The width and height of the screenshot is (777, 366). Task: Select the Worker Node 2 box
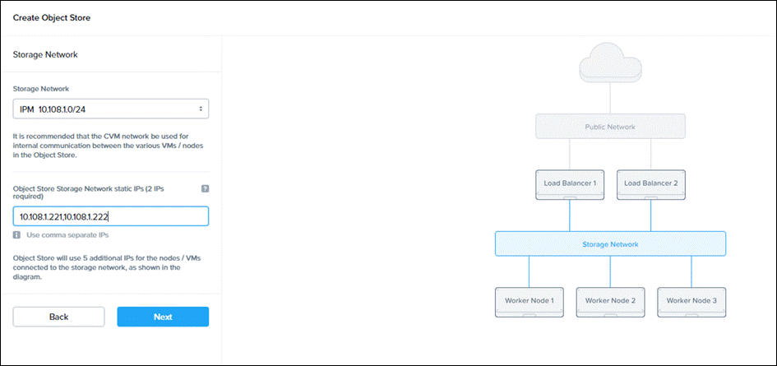click(x=610, y=302)
